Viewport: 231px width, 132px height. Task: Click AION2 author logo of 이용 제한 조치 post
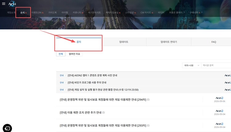coord(220,111)
